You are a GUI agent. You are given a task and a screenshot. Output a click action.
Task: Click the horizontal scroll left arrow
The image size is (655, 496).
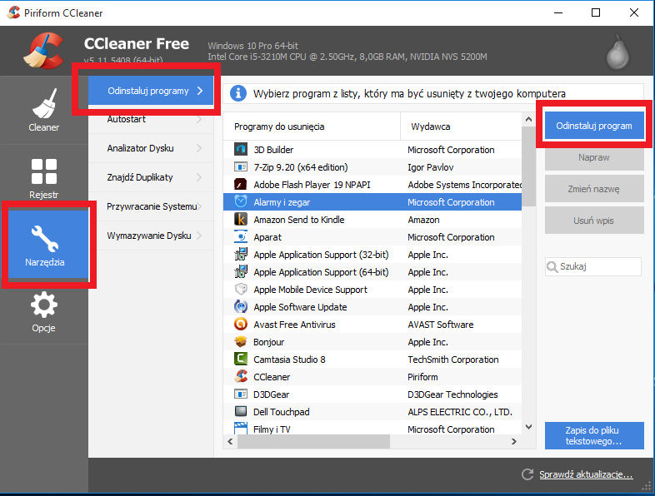[x=230, y=441]
